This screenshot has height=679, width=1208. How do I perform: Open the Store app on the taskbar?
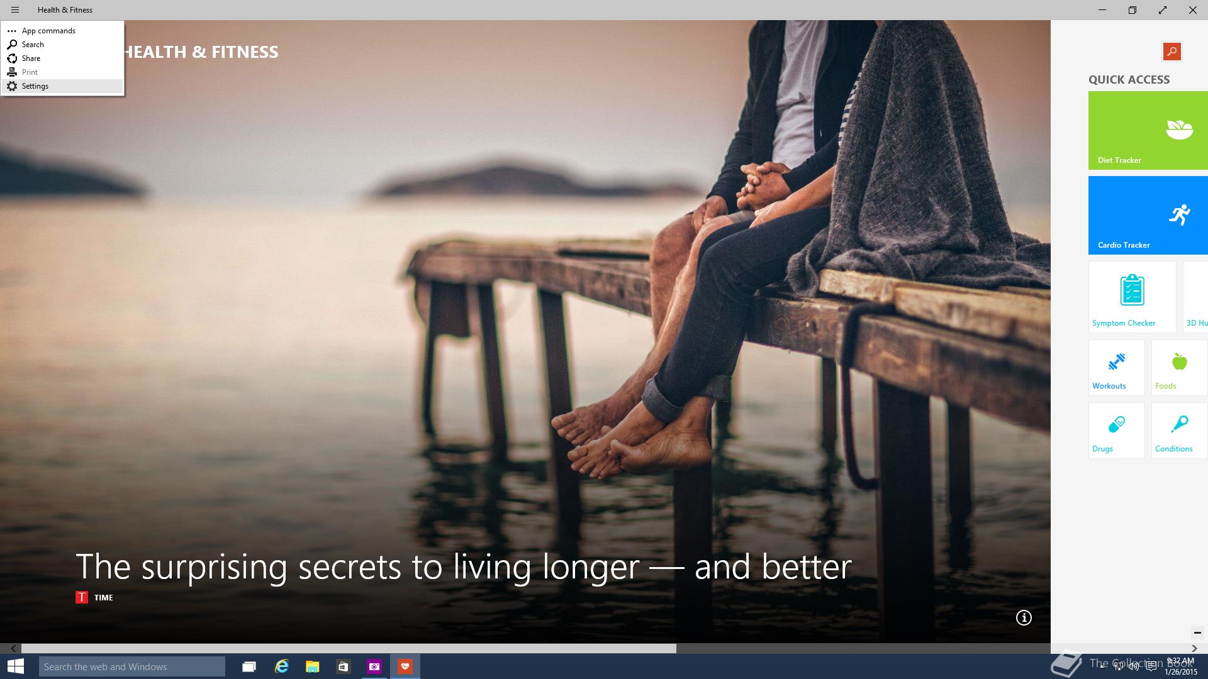(343, 666)
